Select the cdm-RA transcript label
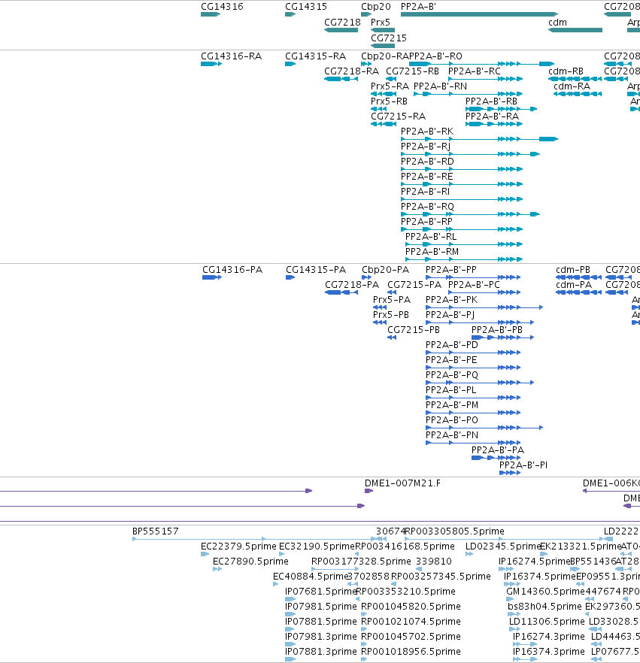640x663 pixels. coord(572,86)
